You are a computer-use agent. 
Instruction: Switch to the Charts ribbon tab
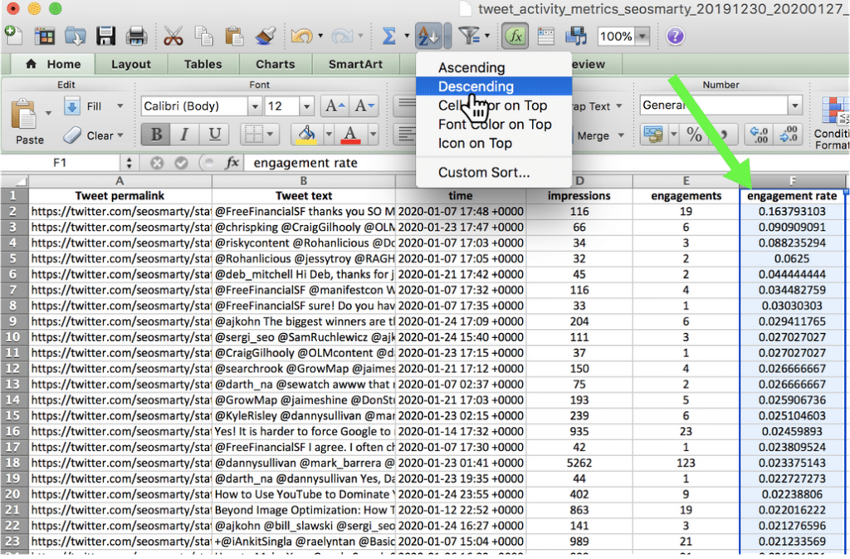pos(275,64)
